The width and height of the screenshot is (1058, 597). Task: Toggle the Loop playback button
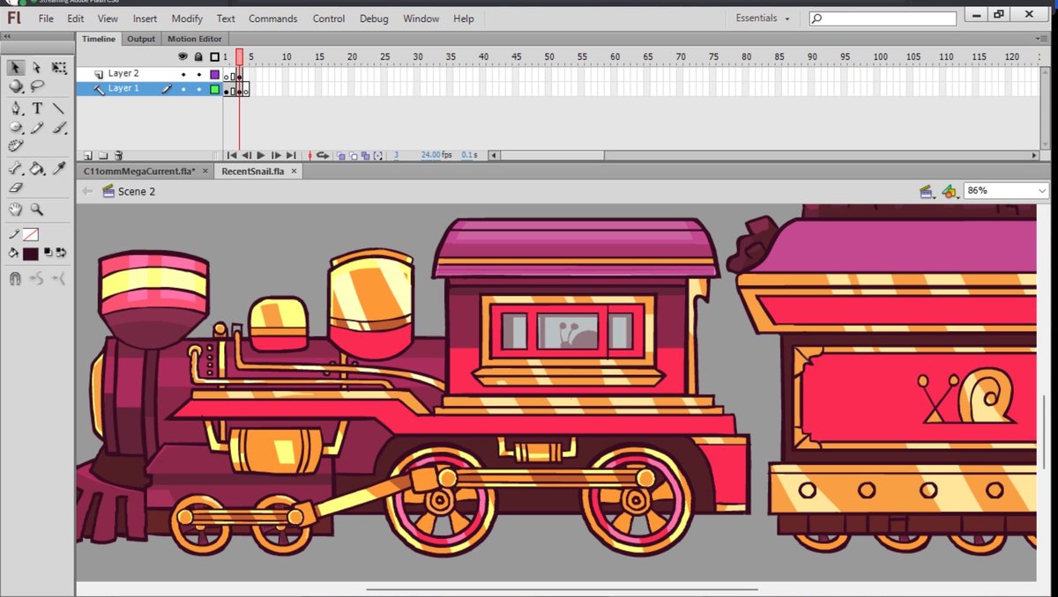coord(323,155)
